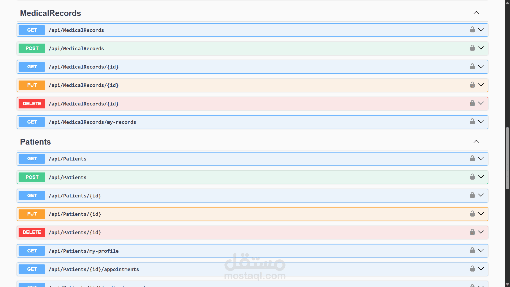Click authorization lock on POST /api/MedicalRecords
The width and height of the screenshot is (510, 287).
(472, 48)
